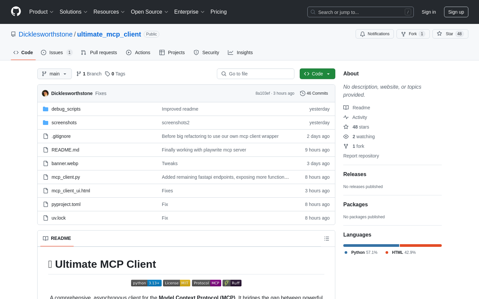The height and width of the screenshot is (299, 479).
Task: Click the star icon next to 48 stars
Action: [346, 127]
